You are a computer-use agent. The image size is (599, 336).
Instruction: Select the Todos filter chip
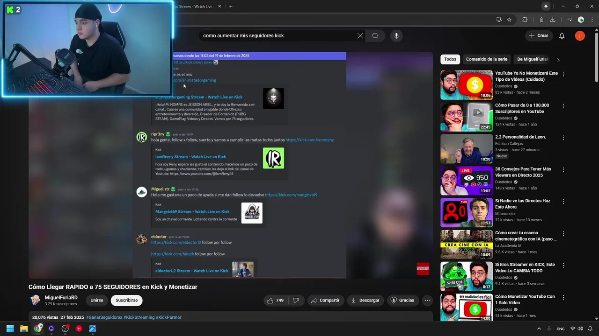click(x=450, y=59)
